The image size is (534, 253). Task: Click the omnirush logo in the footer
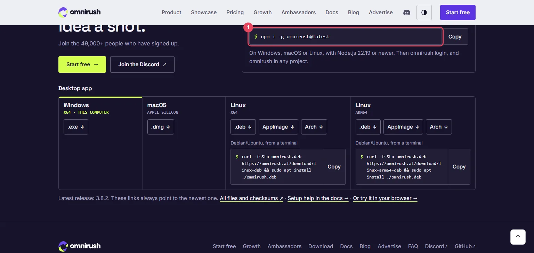coord(80,246)
